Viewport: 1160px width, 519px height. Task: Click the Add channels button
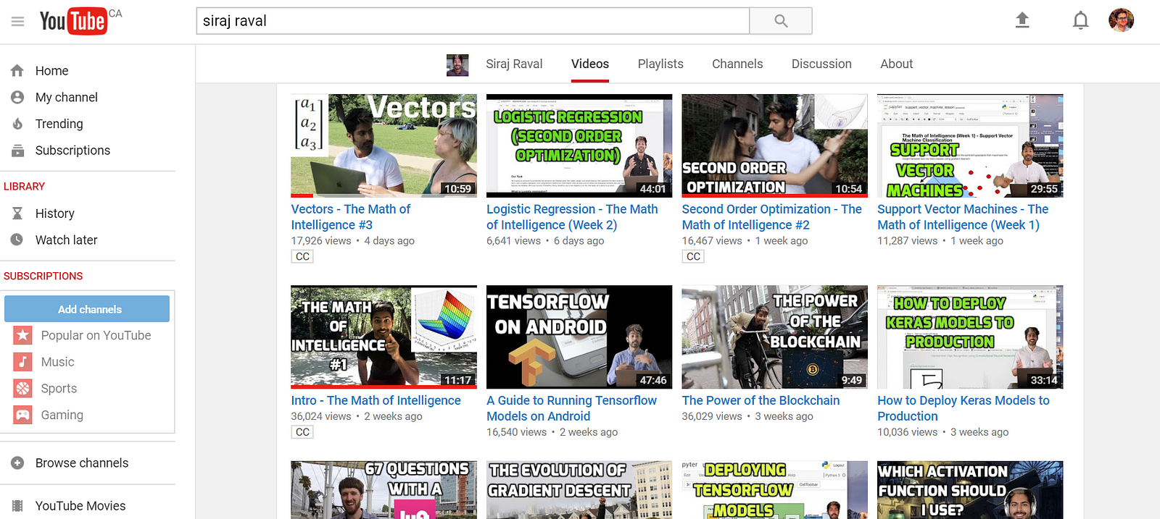(x=87, y=309)
